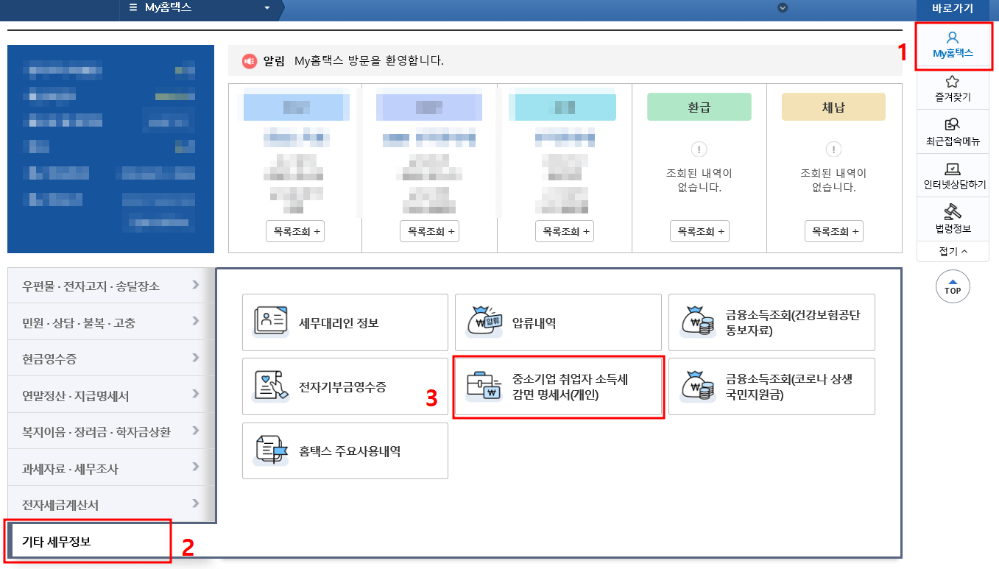
Task: Expand the 복지이음 · 장려금 · 학자금상환 menu
Action: click(111, 431)
